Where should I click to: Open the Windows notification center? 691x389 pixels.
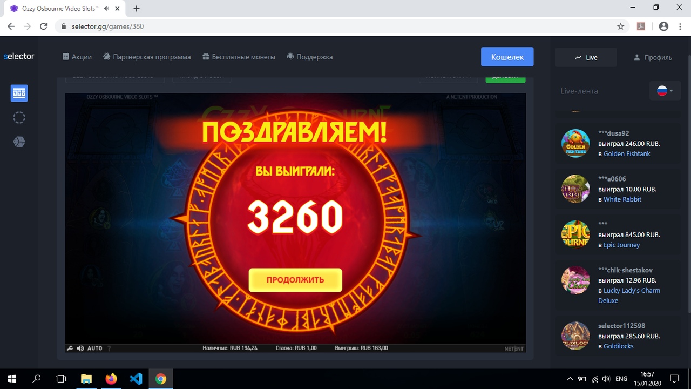[x=674, y=379]
